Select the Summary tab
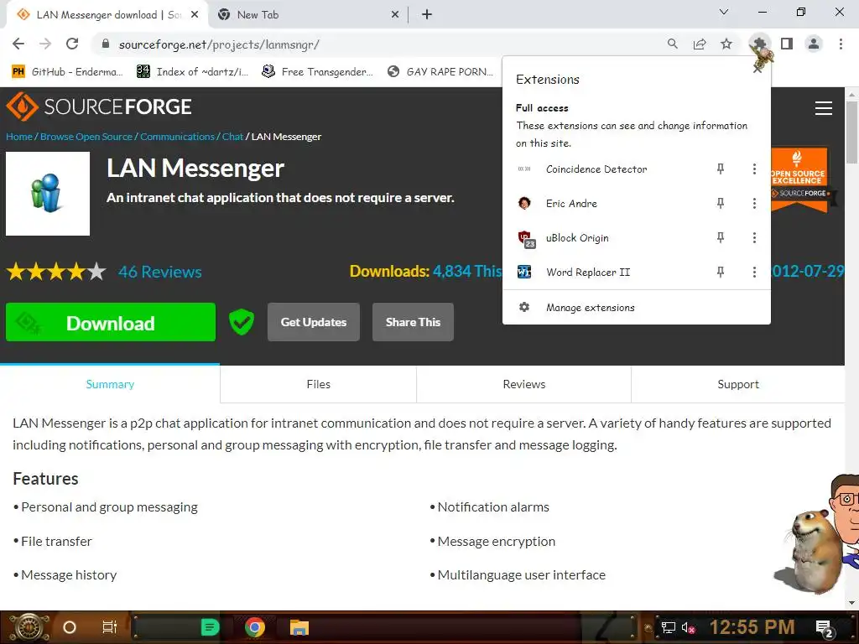This screenshot has height=644, width=859. (110, 384)
